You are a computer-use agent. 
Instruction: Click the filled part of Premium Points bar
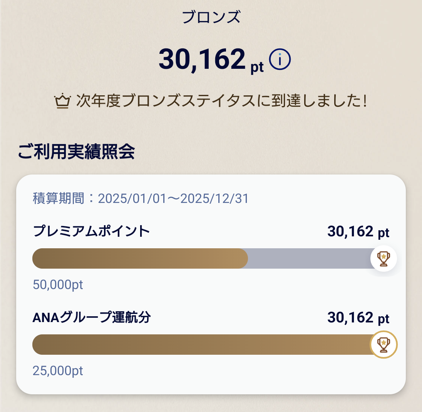140,258
